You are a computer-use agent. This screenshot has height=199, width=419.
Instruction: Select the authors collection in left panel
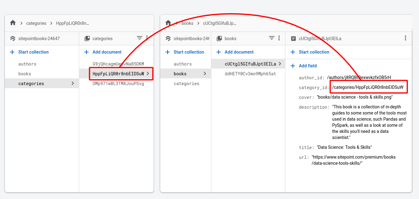(x=27, y=64)
